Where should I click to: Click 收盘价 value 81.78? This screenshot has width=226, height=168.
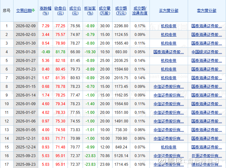pyautogui.click(x=60, y=52)
